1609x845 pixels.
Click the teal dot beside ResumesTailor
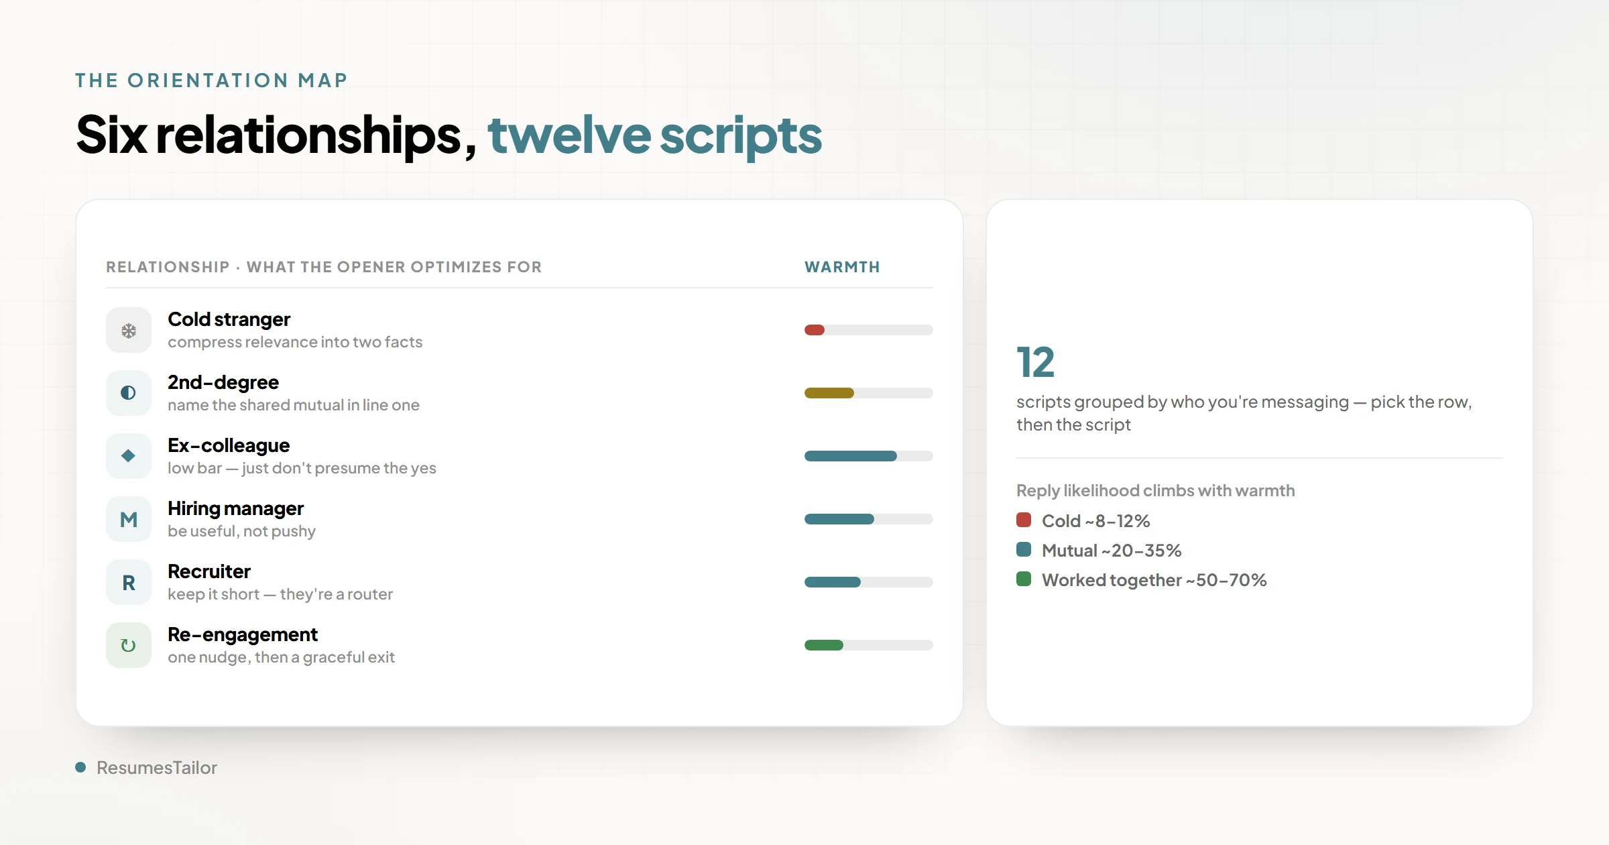[x=80, y=767]
